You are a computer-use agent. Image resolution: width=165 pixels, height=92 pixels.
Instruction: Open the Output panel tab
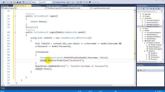click(3, 88)
